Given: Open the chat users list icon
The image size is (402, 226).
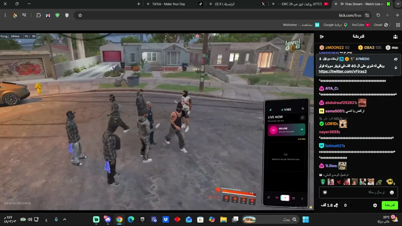Looking at the screenshot, I should click(x=395, y=36).
